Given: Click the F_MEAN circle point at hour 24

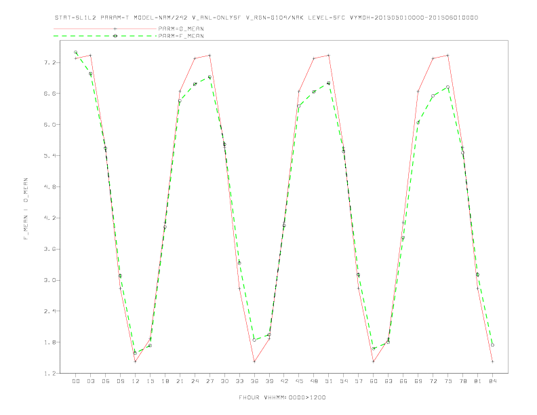Looking at the screenshot, I should click(x=195, y=84).
